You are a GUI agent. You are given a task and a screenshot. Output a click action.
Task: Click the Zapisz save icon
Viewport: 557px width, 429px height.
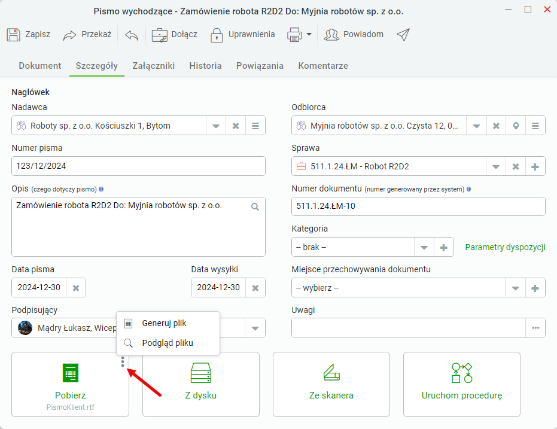tap(14, 35)
